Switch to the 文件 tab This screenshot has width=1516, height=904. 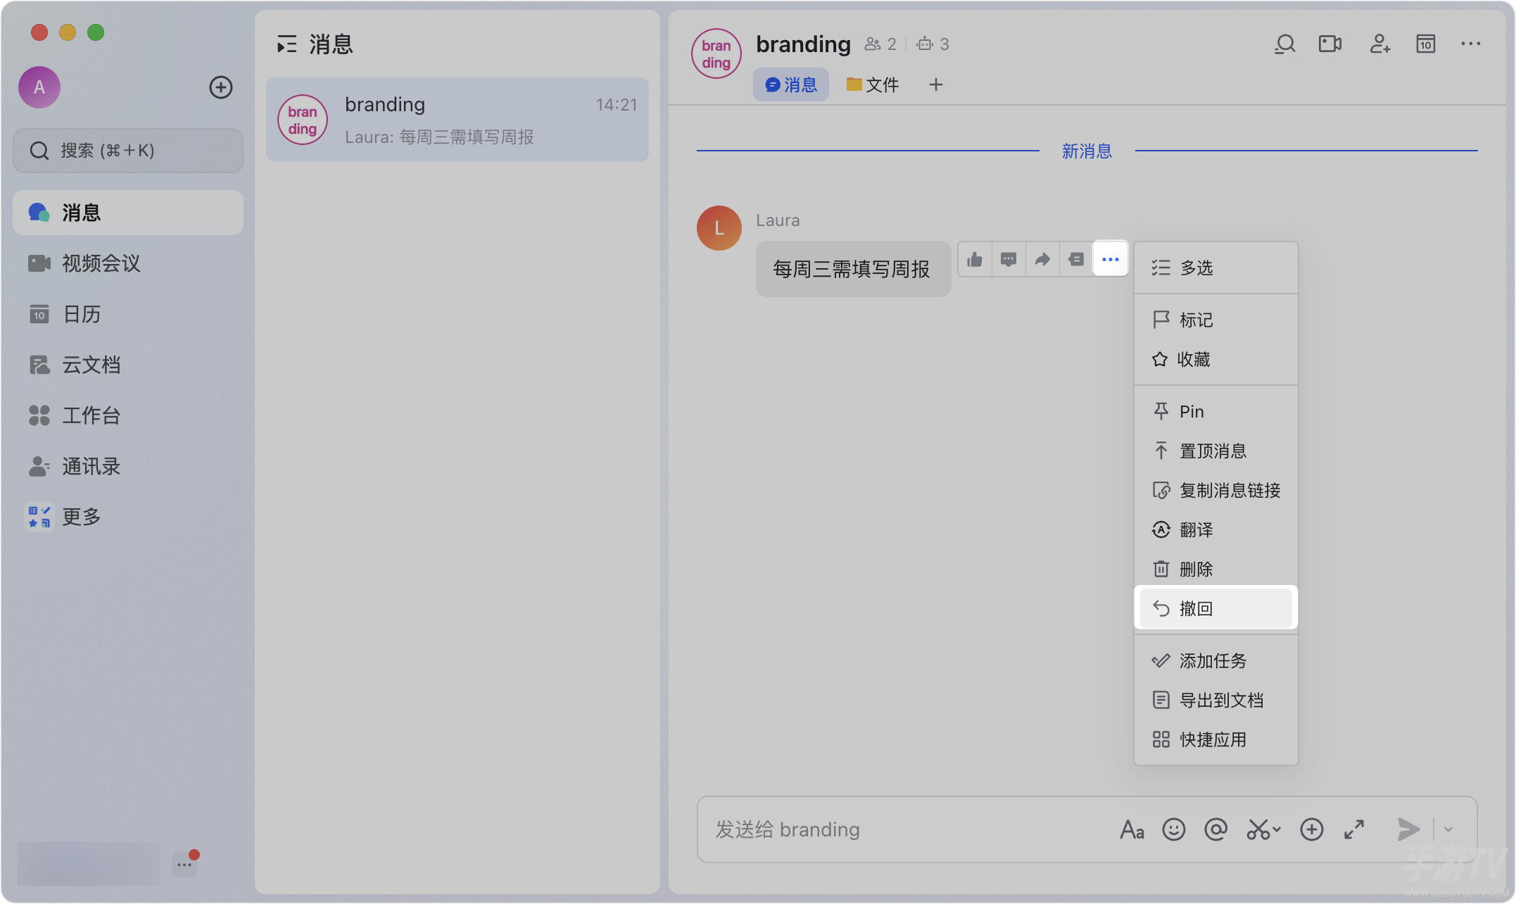pos(873,85)
